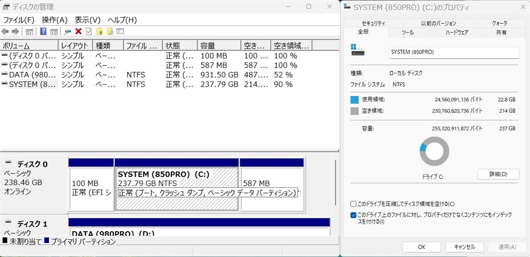Sort by 空き領域 percent column header

click(x=291, y=46)
